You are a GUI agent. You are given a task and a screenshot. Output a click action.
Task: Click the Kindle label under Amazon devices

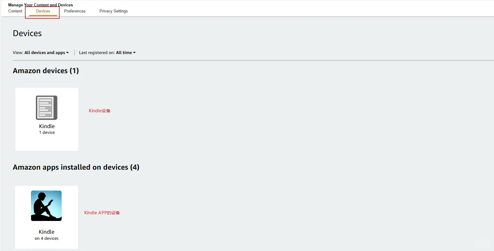[47, 126]
